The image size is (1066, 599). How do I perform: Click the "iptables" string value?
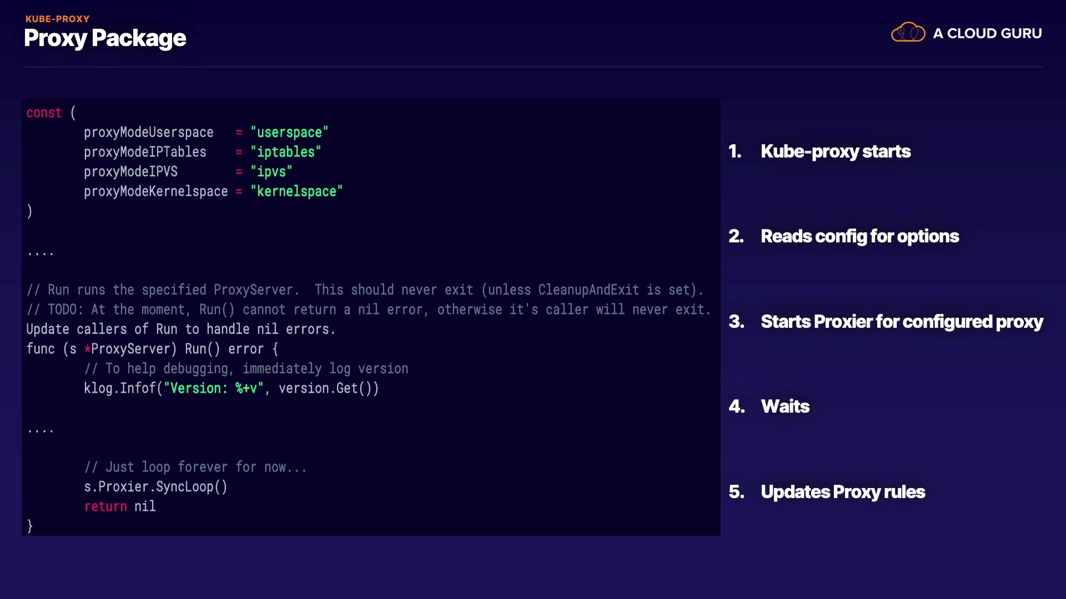285,152
